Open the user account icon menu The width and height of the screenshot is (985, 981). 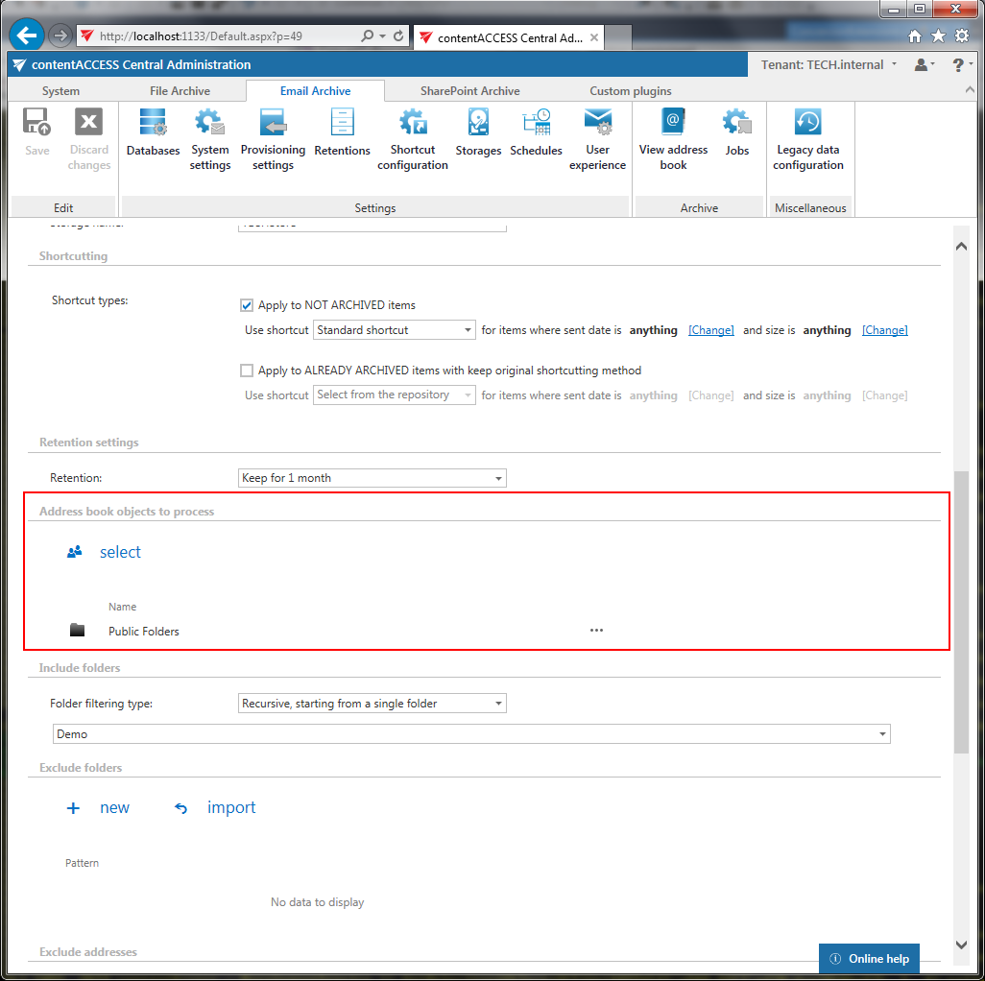(x=925, y=64)
